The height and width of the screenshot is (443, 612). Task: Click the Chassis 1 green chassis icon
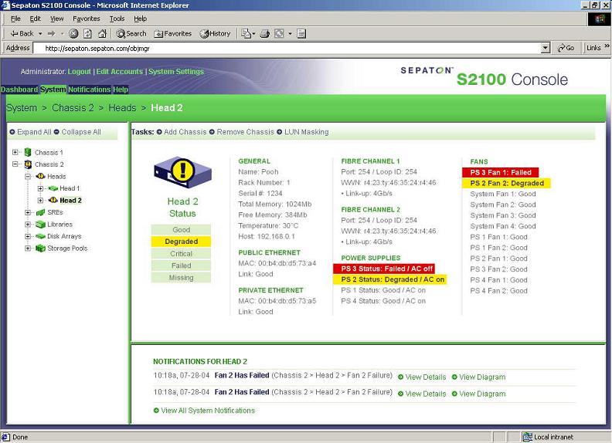28,152
